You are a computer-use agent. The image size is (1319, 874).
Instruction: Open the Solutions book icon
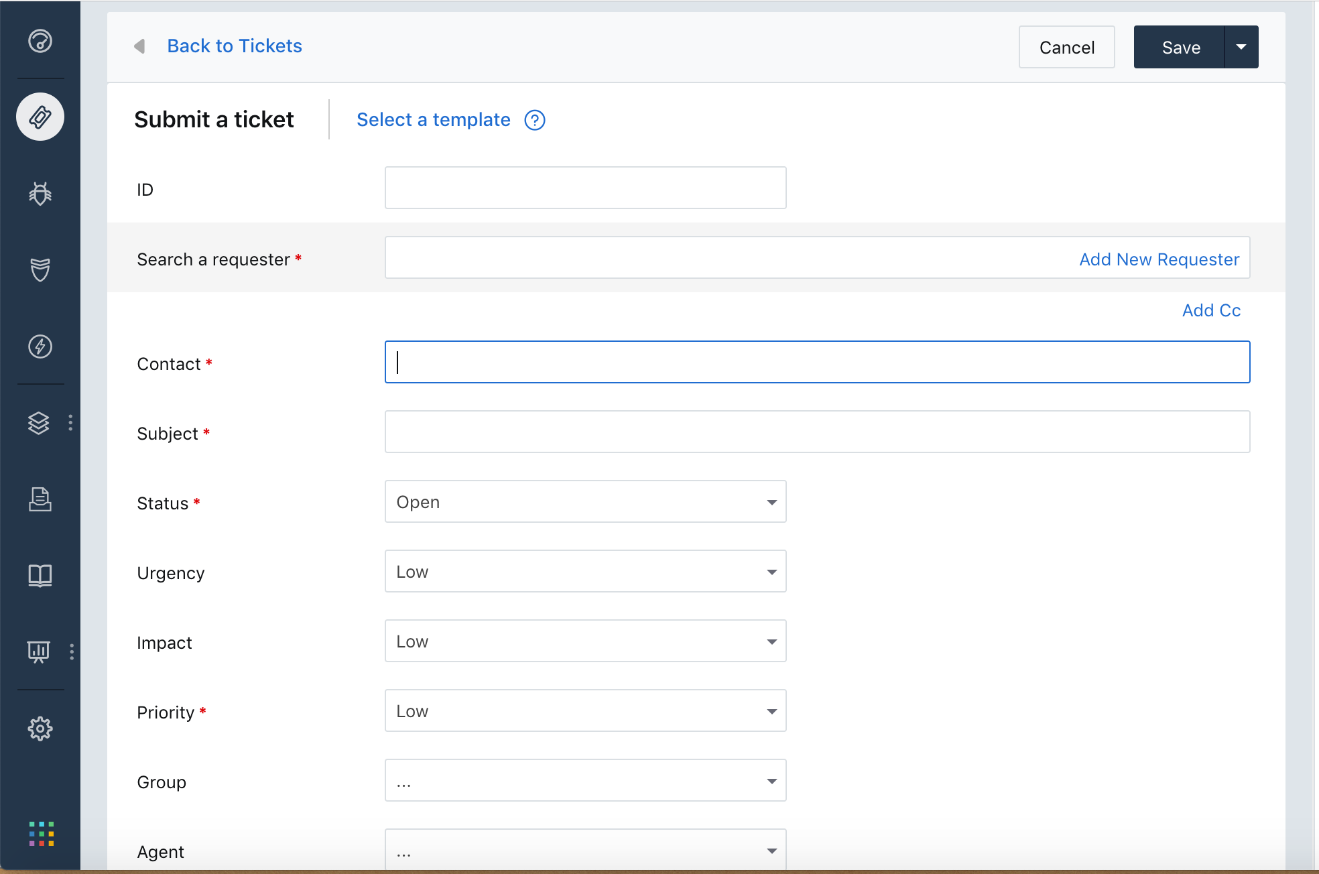(40, 575)
